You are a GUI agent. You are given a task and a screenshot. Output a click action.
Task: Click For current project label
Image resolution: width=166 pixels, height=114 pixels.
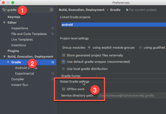pos(143,10)
